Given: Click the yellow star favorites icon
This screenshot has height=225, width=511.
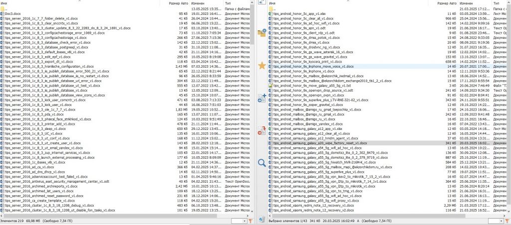Looking at the screenshot, I should tap(261, 66).
